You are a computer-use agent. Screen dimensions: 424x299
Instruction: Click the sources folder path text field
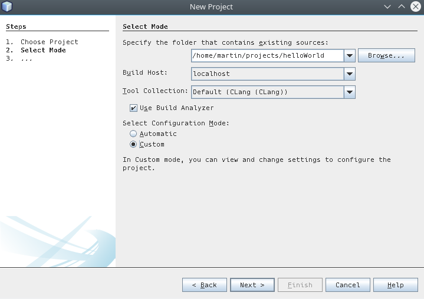[x=268, y=55]
